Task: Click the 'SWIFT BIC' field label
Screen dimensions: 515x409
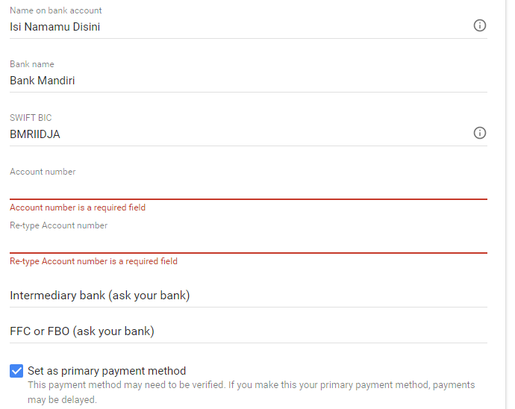Action: [31, 118]
